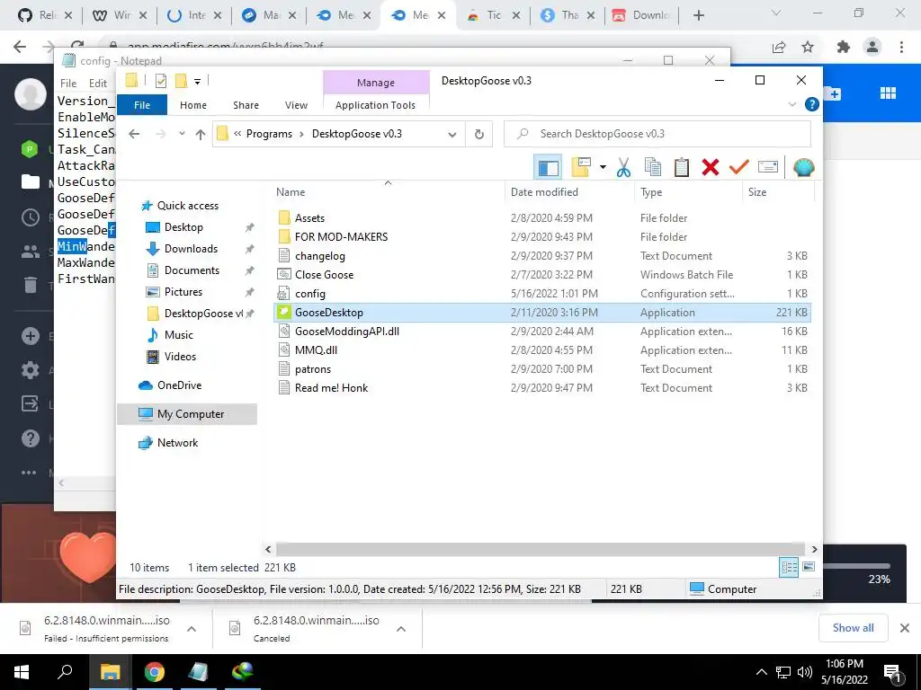The width and height of the screenshot is (921, 690).
Task: Click the orange checkmark toolbar icon
Action: click(x=739, y=168)
